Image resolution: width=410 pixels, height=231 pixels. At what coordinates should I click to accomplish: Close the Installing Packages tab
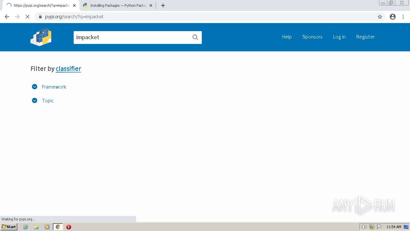point(151,5)
